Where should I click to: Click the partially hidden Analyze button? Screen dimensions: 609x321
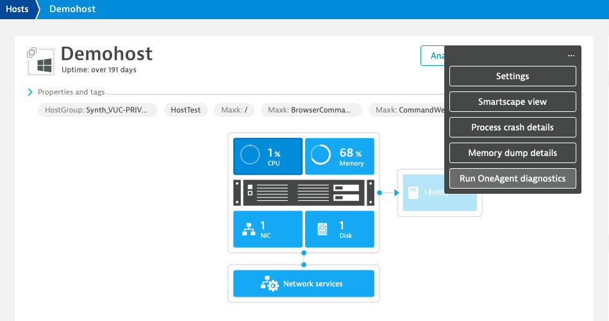point(433,56)
